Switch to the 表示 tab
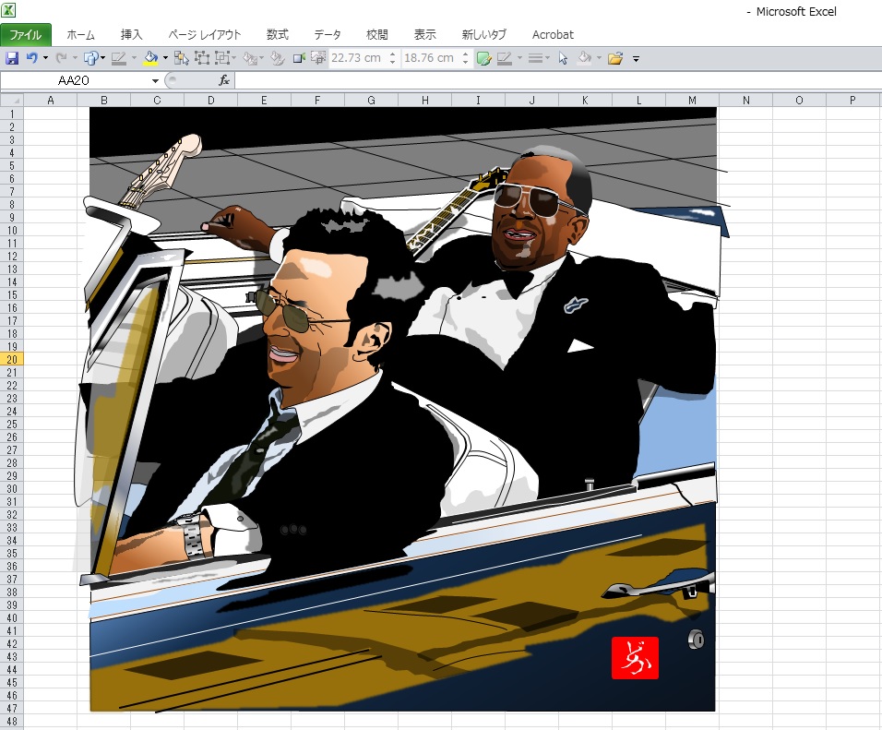Screen dimensions: 882x730 point(425,35)
